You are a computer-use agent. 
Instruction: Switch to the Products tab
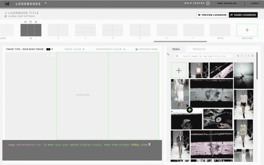click(x=199, y=49)
